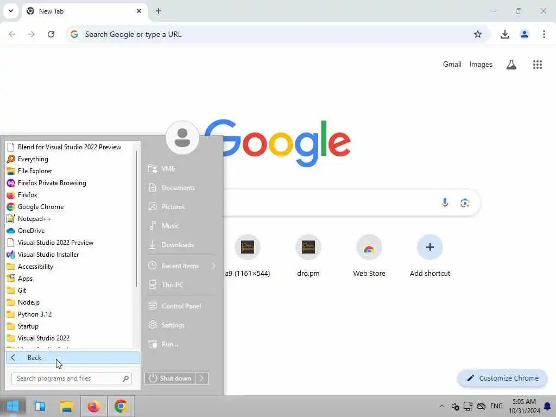Open Chrome downloads icon
The image size is (556, 417).
coord(505,34)
